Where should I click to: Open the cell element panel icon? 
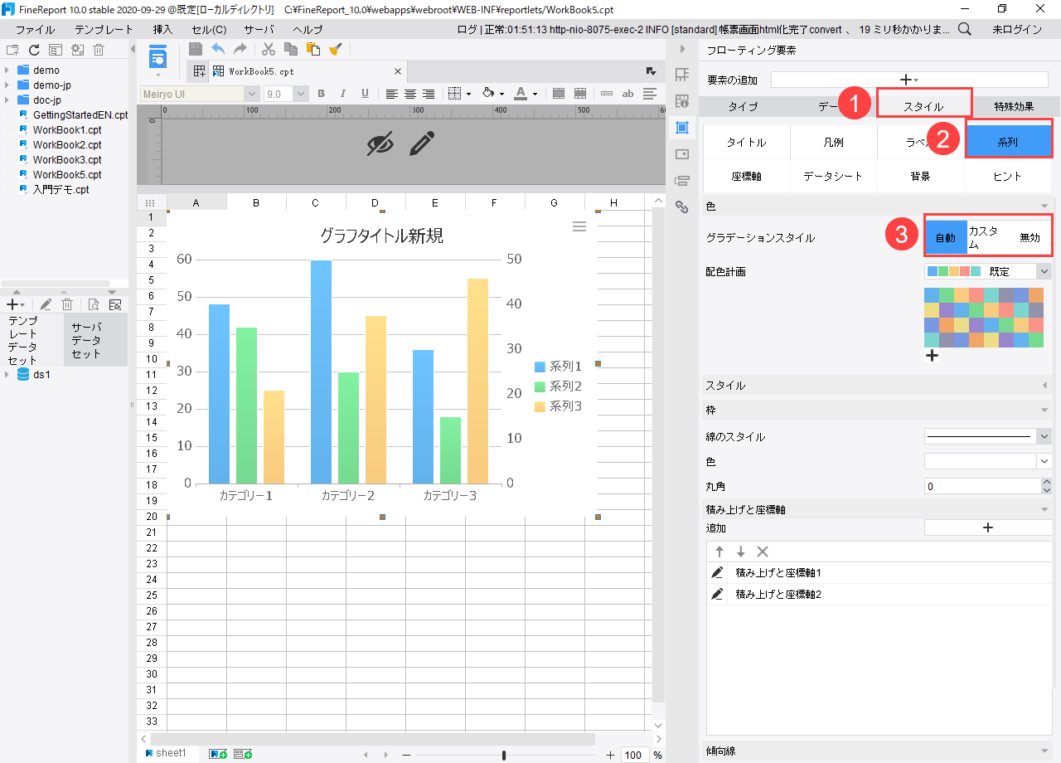[x=682, y=75]
